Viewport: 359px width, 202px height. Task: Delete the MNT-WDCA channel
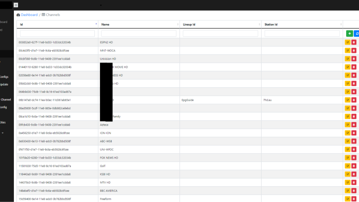(354, 51)
